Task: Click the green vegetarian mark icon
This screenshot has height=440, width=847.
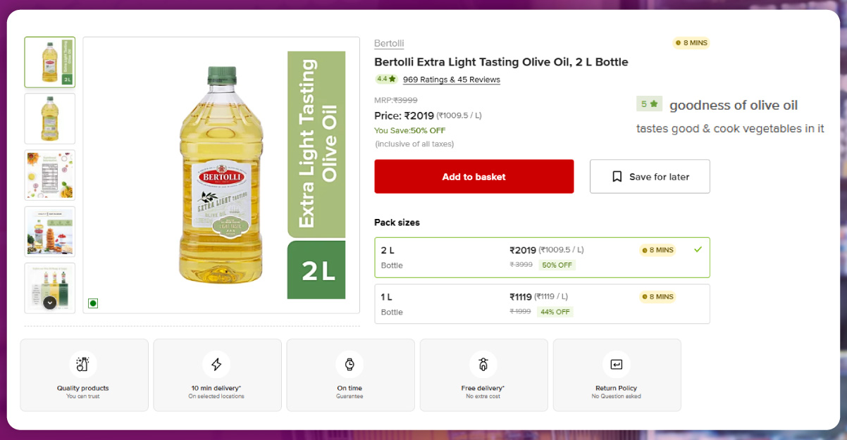Action: pyautogui.click(x=93, y=303)
